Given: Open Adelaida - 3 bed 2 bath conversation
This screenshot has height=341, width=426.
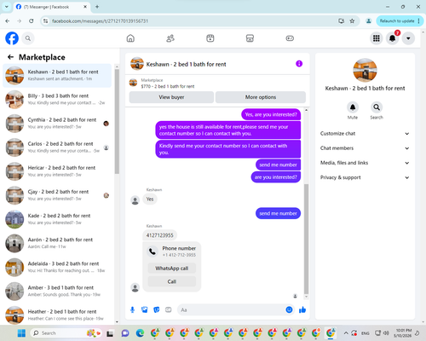Looking at the screenshot, I should [57, 267].
